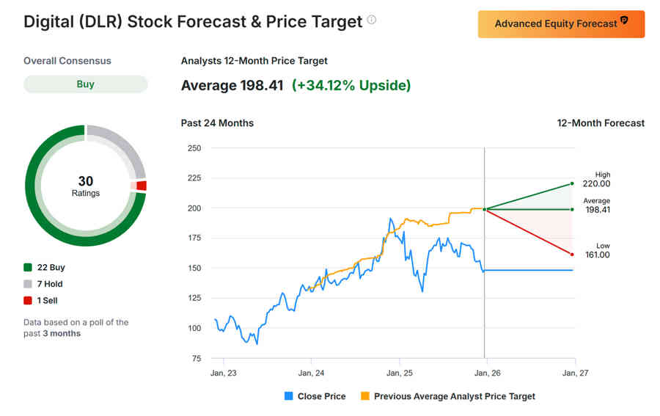Image resolution: width=660 pixels, height=416 pixels.
Task: Click the High 220.00 forecast endpoint
Action: pyautogui.click(x=572, y=183)
